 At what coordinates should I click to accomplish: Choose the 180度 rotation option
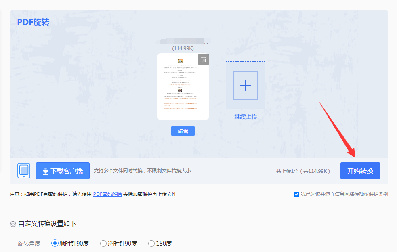[x=151, y=243]
